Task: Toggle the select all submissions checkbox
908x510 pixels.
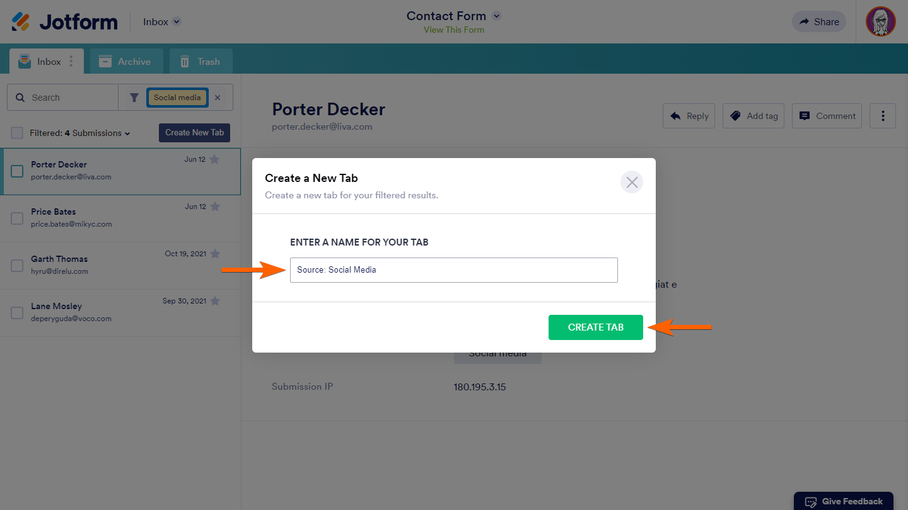Action: coord(18,133)
